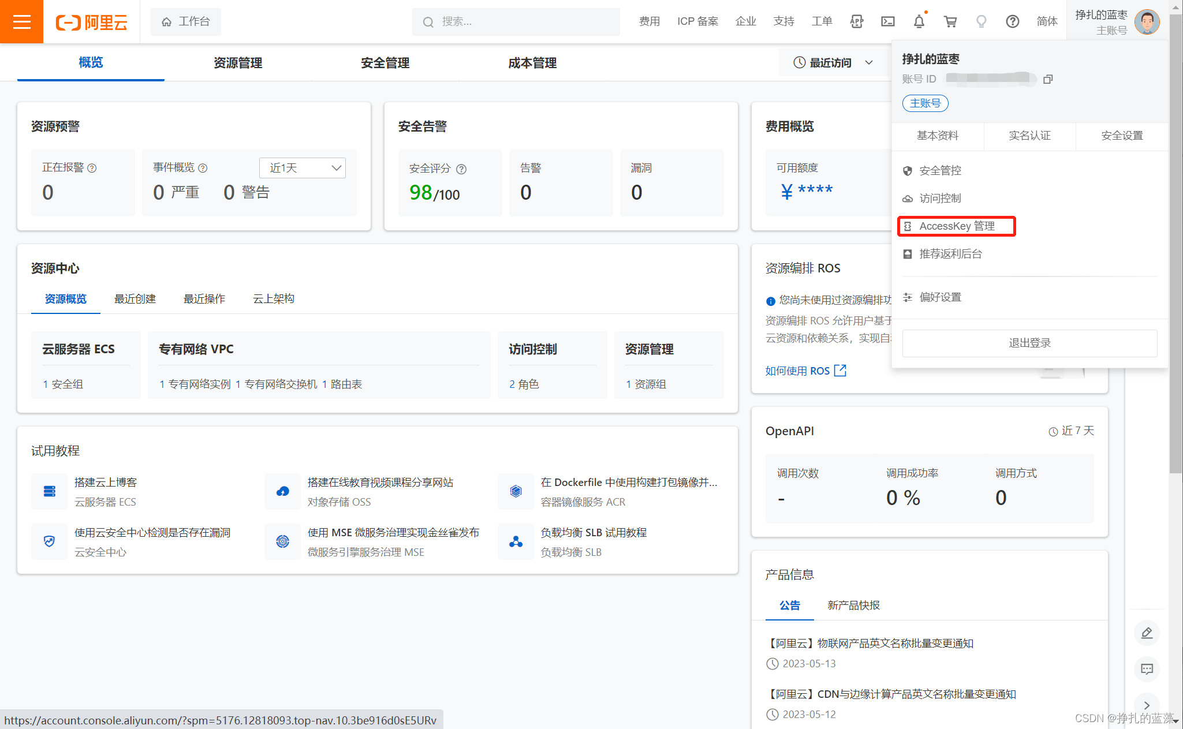Open the 物联网产品英文名称 announcement

869,644
